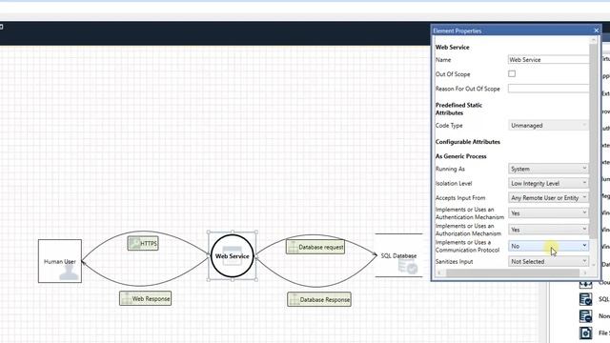The height and width of the screenshot is (343, 610).
Task: Open the Accepts Input From dropdown
Action: click(x=548, y=197)
